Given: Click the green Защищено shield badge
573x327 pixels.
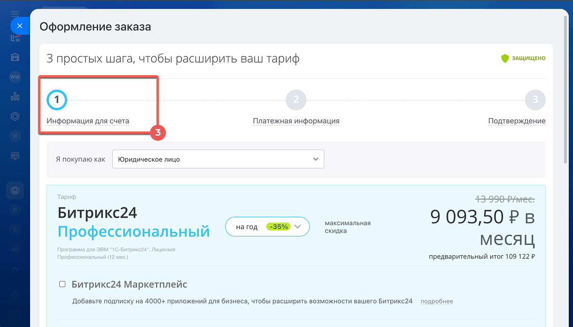Looking at the screenshot, I should pos(523,58).
